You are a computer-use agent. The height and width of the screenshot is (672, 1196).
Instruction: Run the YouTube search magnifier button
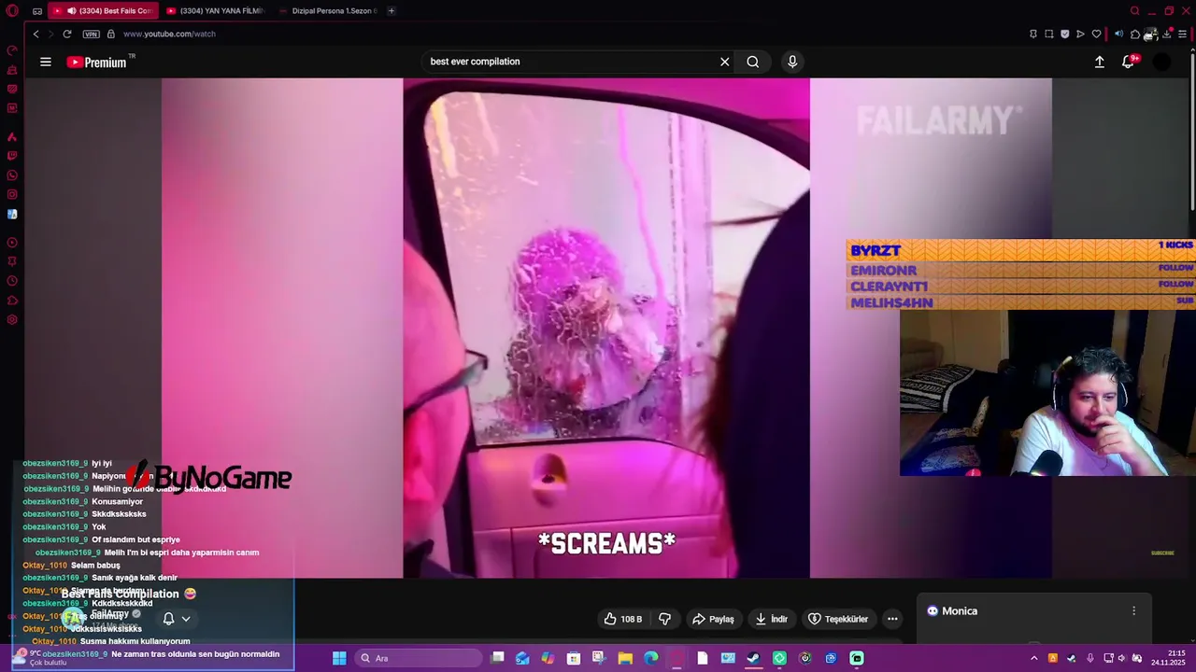(753, 62)
